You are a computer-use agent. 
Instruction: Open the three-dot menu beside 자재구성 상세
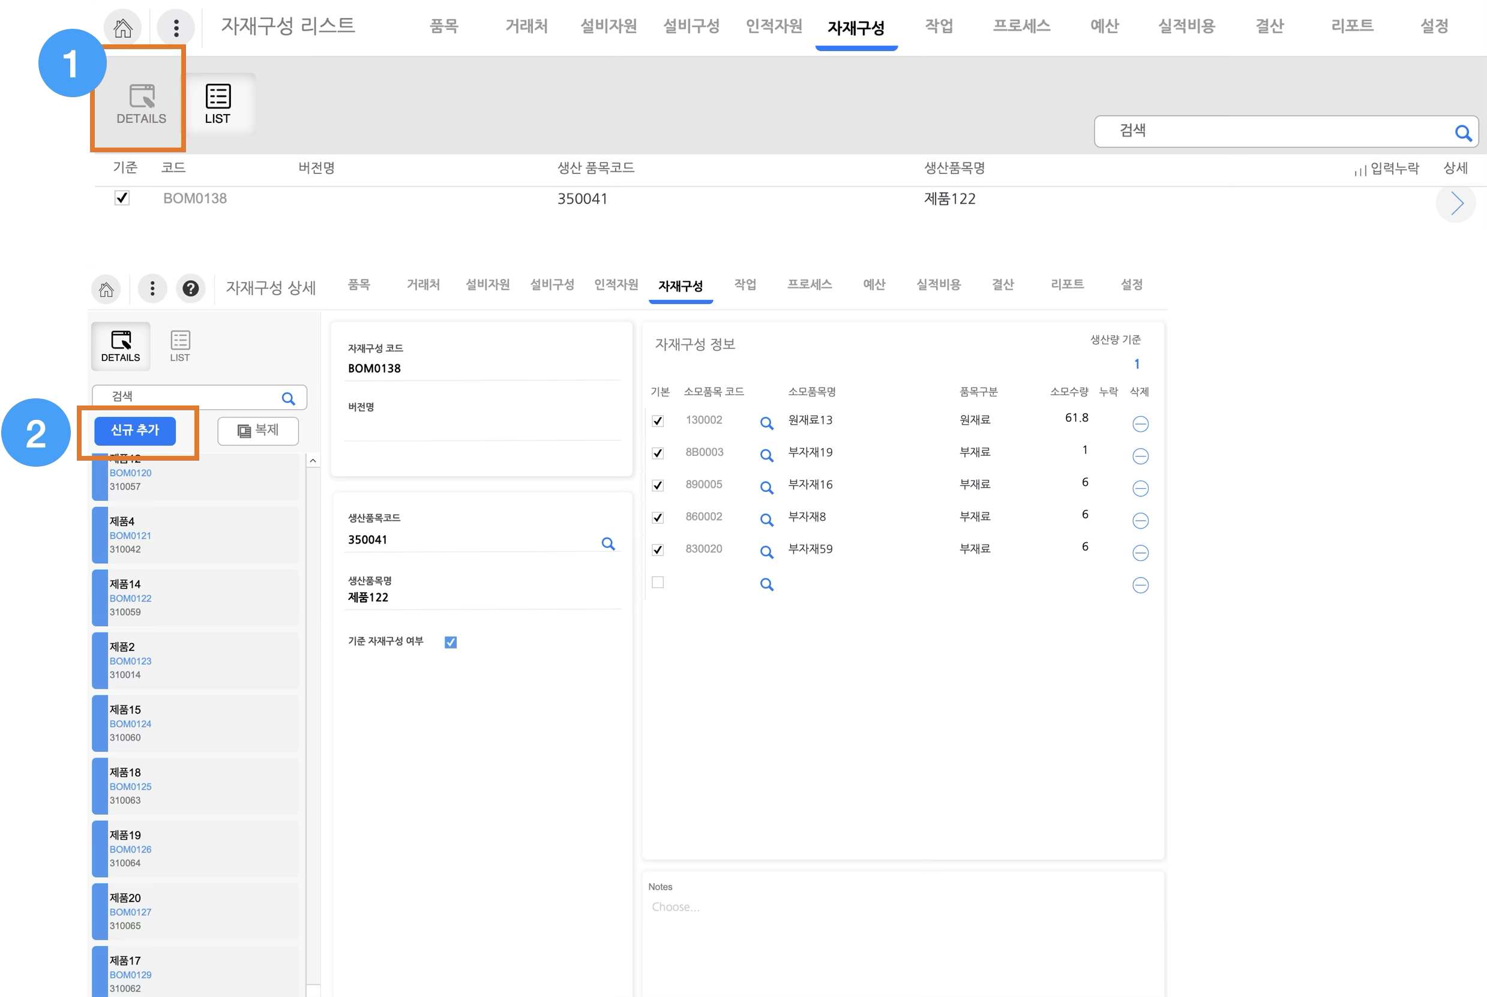point(152,289)
